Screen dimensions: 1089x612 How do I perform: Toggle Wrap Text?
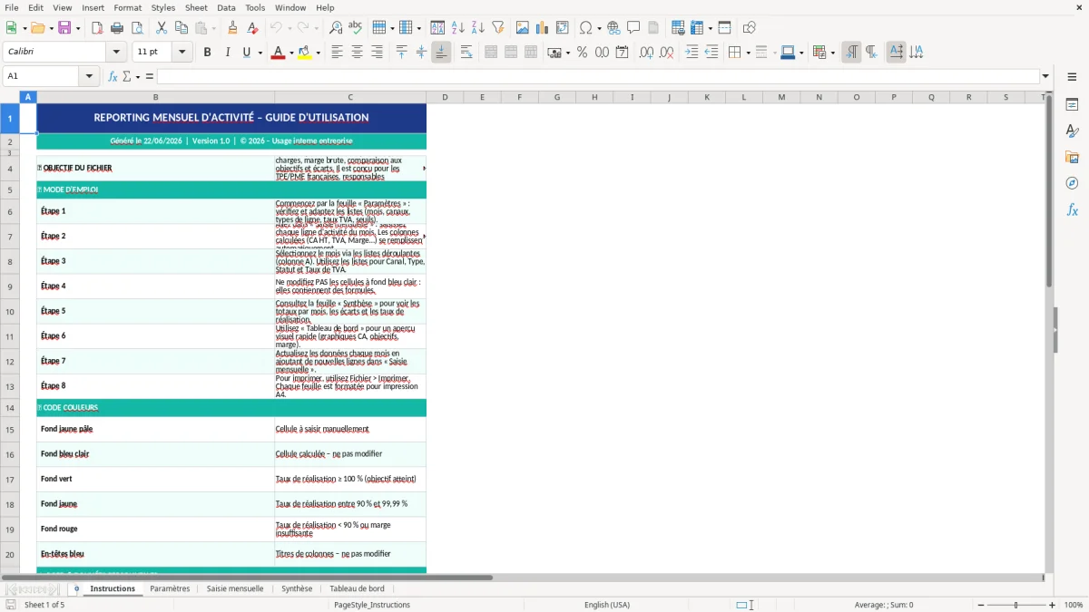coord(466,53)
